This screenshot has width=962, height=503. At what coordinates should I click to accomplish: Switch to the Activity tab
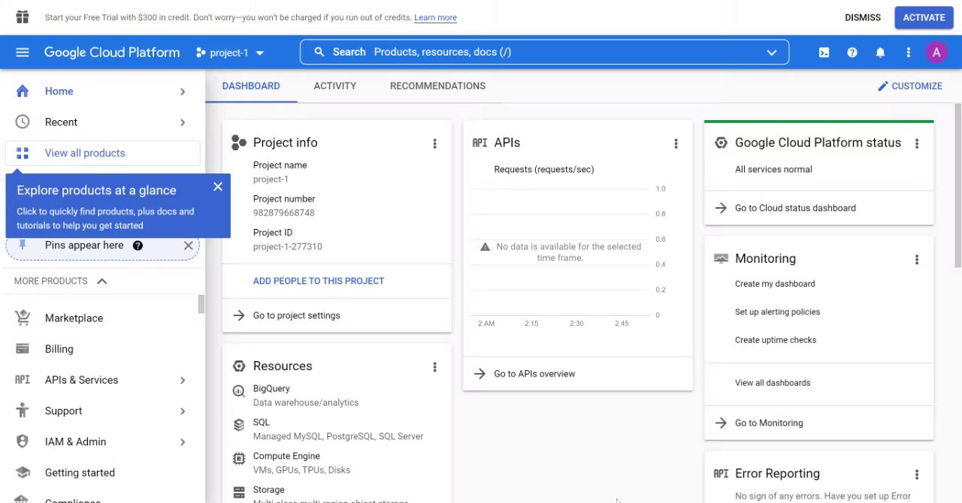click(x=335, y=86)
